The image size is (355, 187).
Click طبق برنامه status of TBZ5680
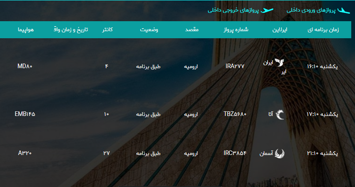[148, 114]
